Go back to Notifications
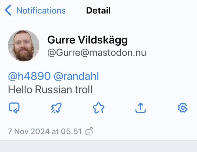197x152 pixels. 41,10
